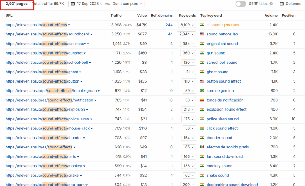Click the columns icon in Columns button

tap(281, 4)
